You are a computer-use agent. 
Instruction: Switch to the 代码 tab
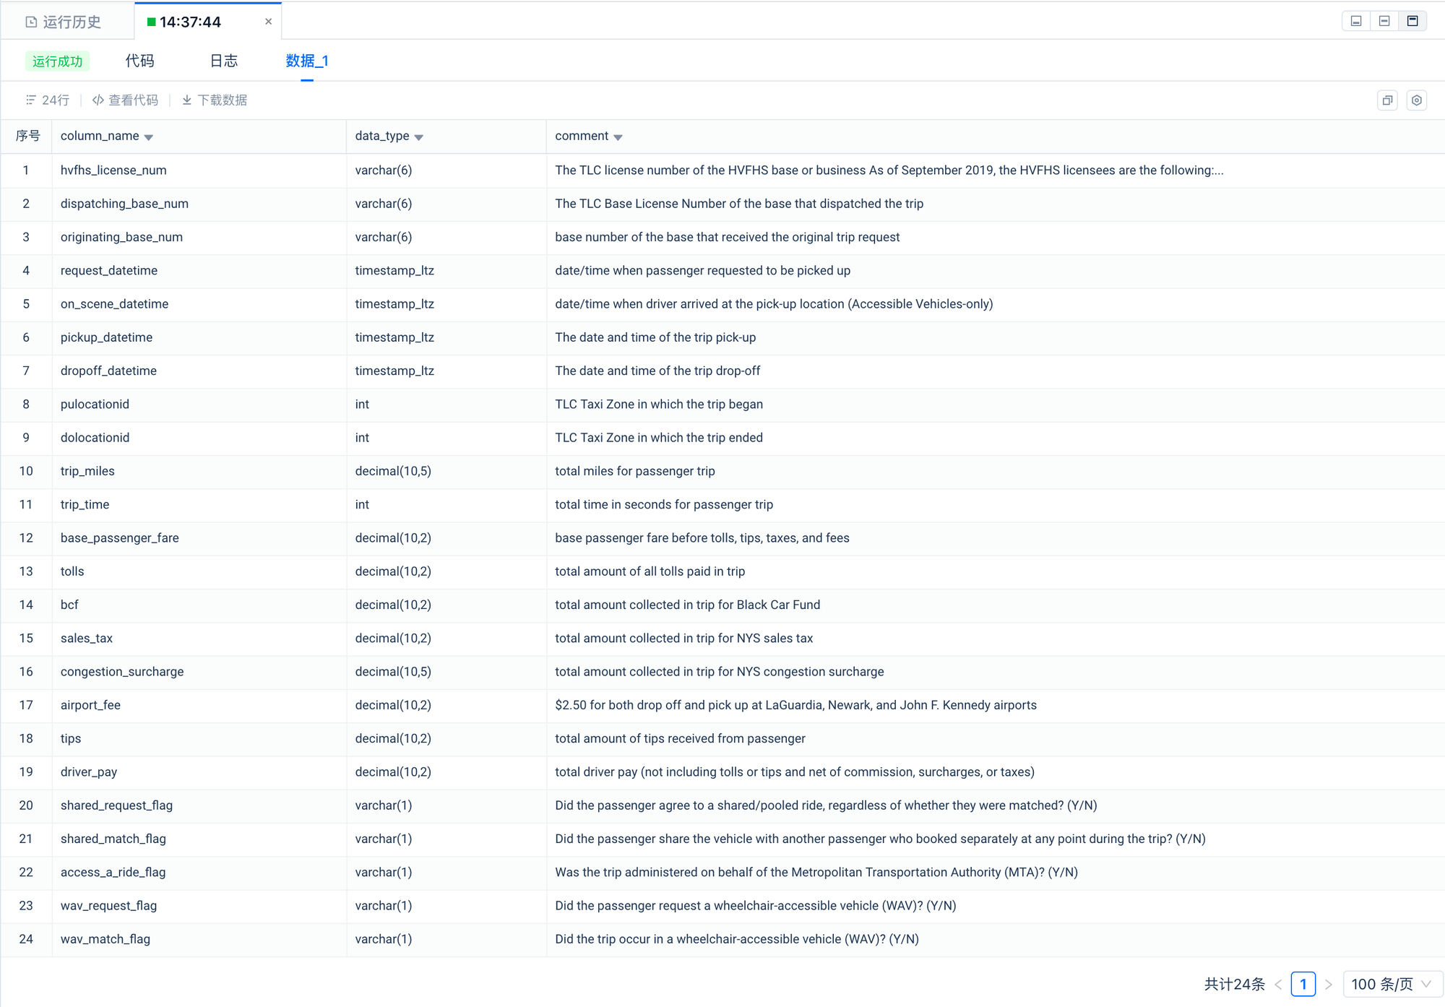[x=139, y=61]
